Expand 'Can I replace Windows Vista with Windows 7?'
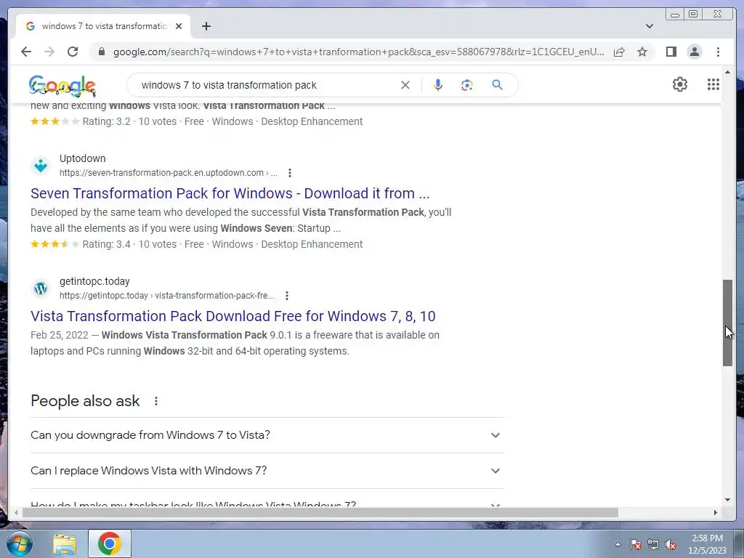The image size is (744, 558). [267, 471]
